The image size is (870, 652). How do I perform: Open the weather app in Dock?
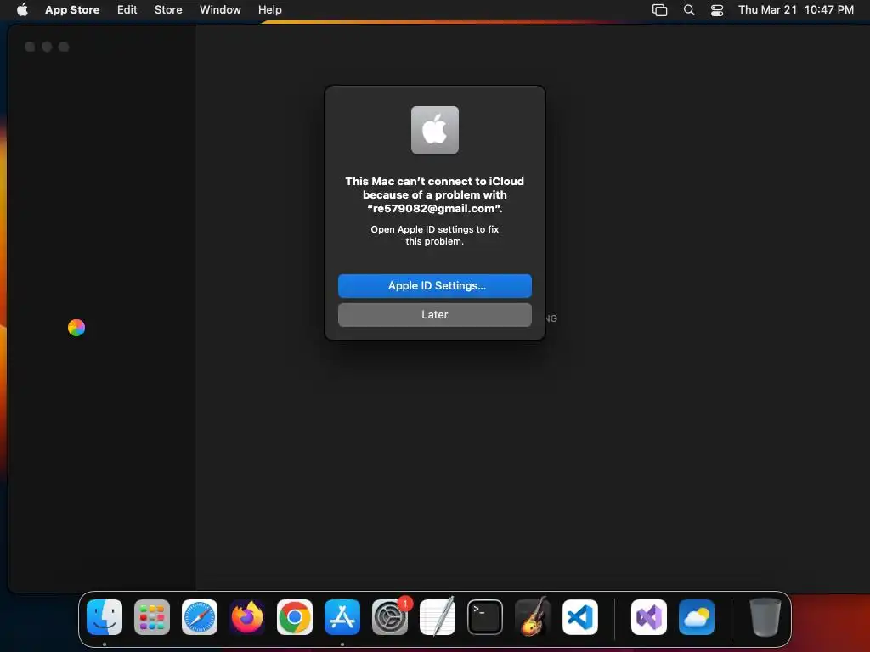pyautogui.click(x=697, y=616)
